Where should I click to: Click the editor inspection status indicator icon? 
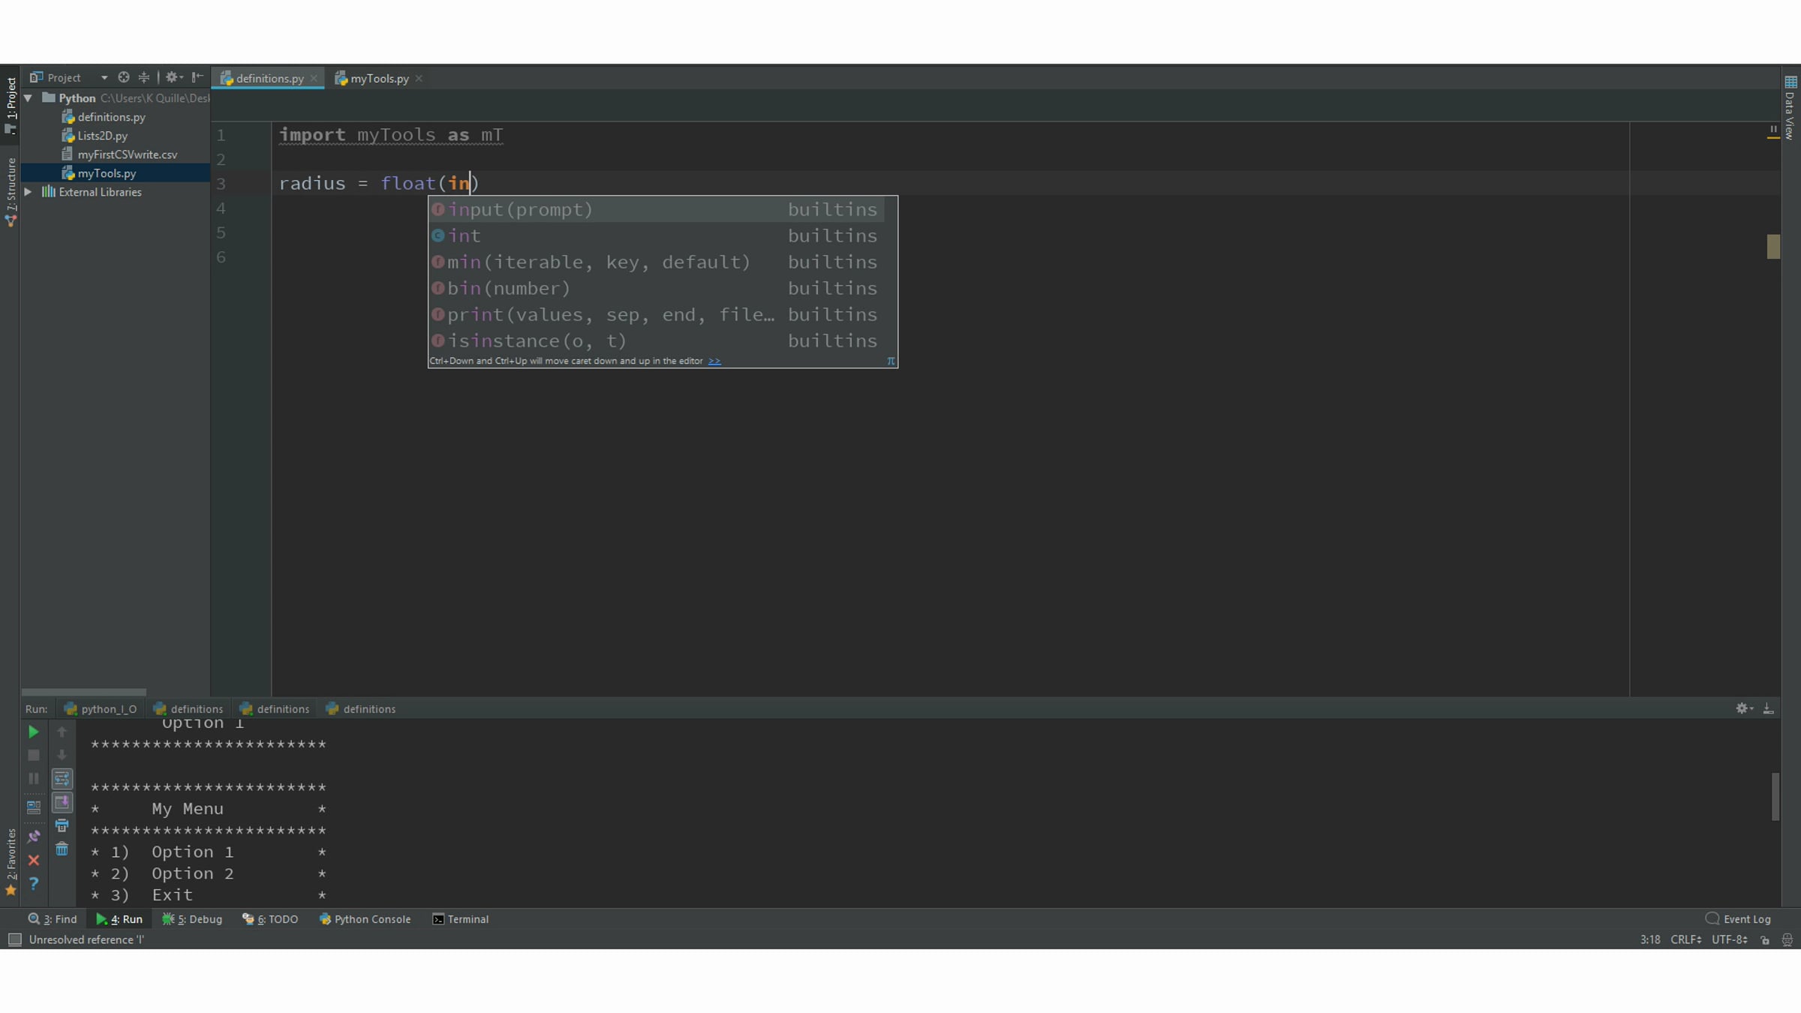coord(1772,130)
